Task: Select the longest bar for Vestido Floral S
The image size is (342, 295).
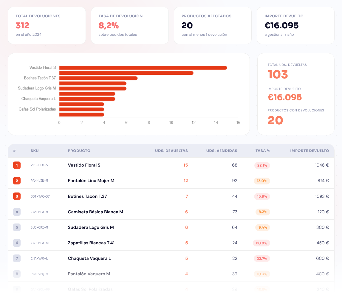Action: coord(143,67)
